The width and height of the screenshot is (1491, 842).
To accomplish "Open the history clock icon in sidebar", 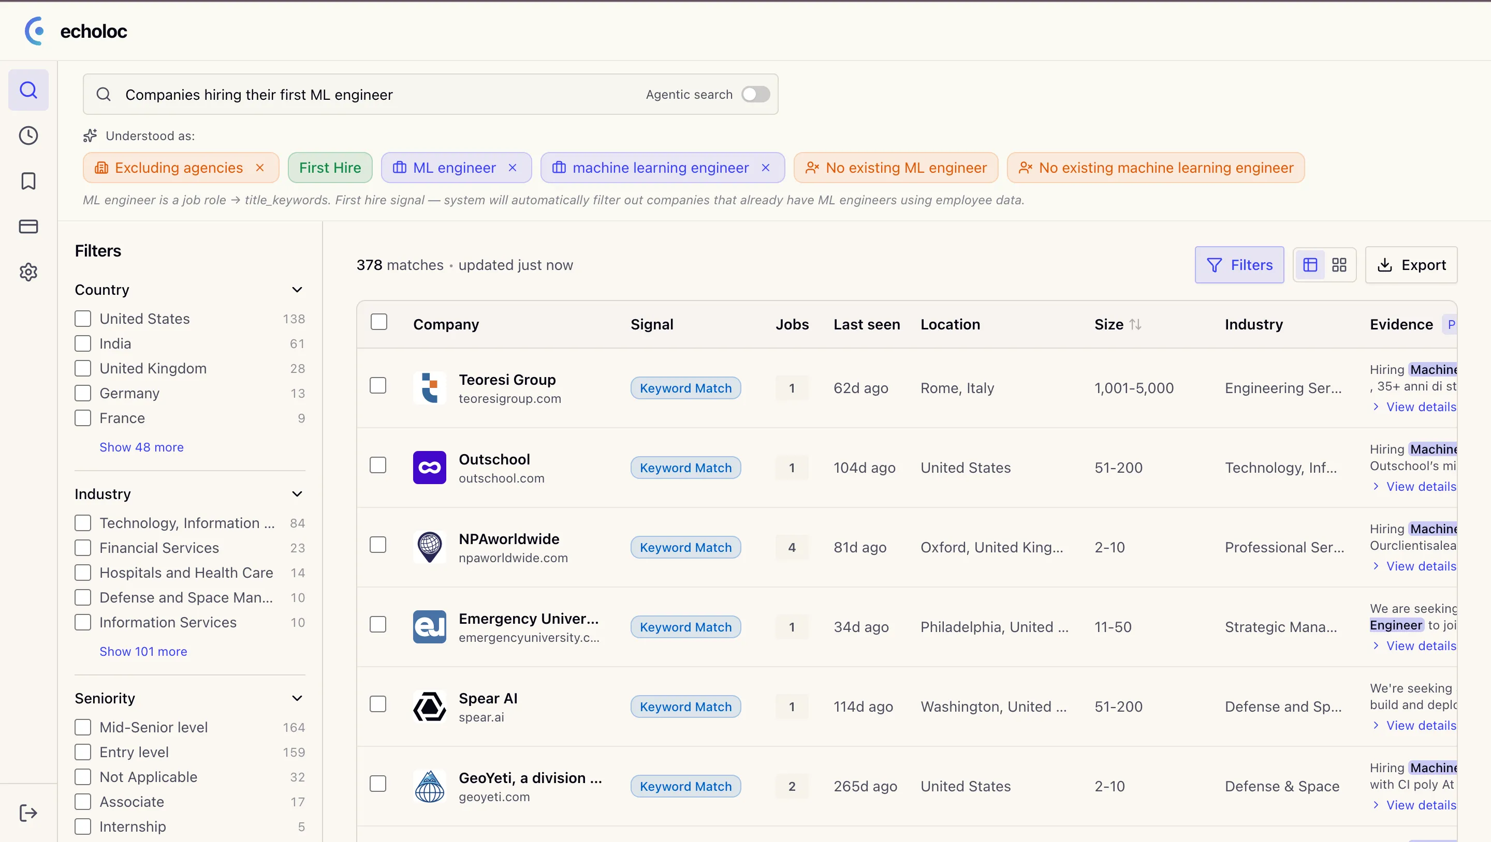I will pyautogui.click(x=28, y=136).
